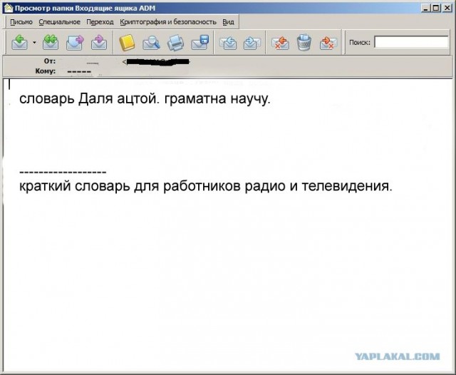Click the envelope with orange right arrow and red X

(x=328, y=43)
